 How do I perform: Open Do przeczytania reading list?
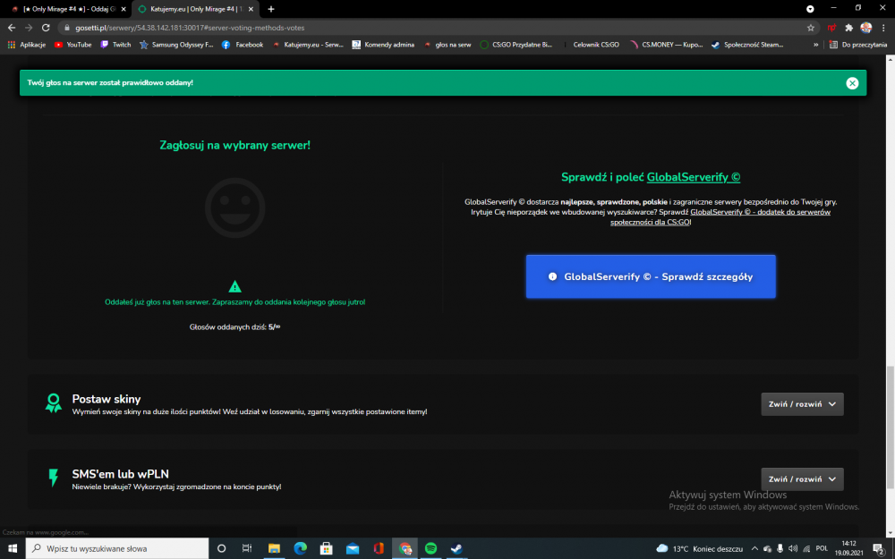(858, 45)
